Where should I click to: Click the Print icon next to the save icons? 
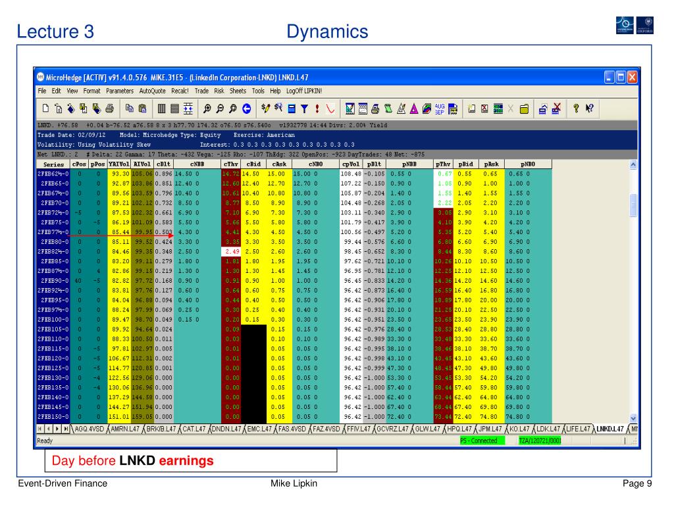(x=110, y=108)
